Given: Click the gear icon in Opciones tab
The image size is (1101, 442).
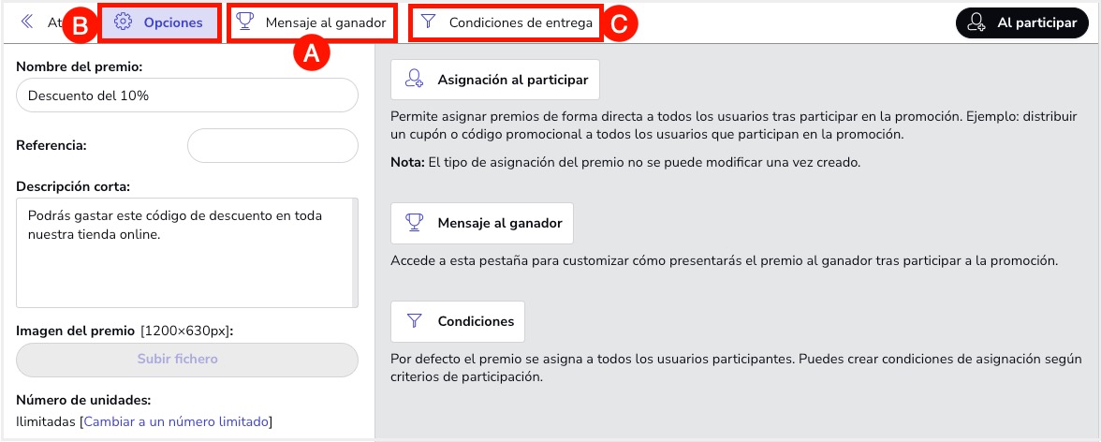Looking at the screenshot, I should coord(123,22).
